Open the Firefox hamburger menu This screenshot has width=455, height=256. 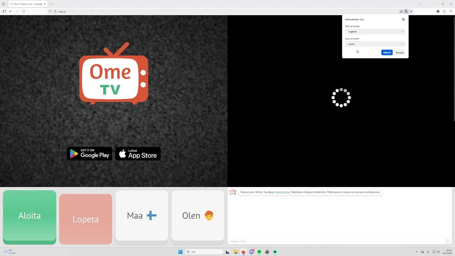click(x=451, y=11)
